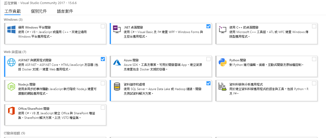
Task: Click the 資料儲存和處理 title text
Action: click(x=134, y=85)
